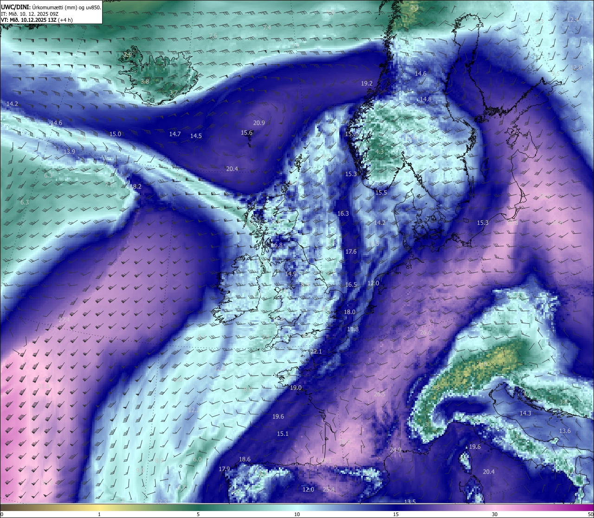Image resolution: width=594 pixels, height=518 pixels.
Task: Click the 19.2 value off the Norwegian coast
Action: (x=367, y=84)
